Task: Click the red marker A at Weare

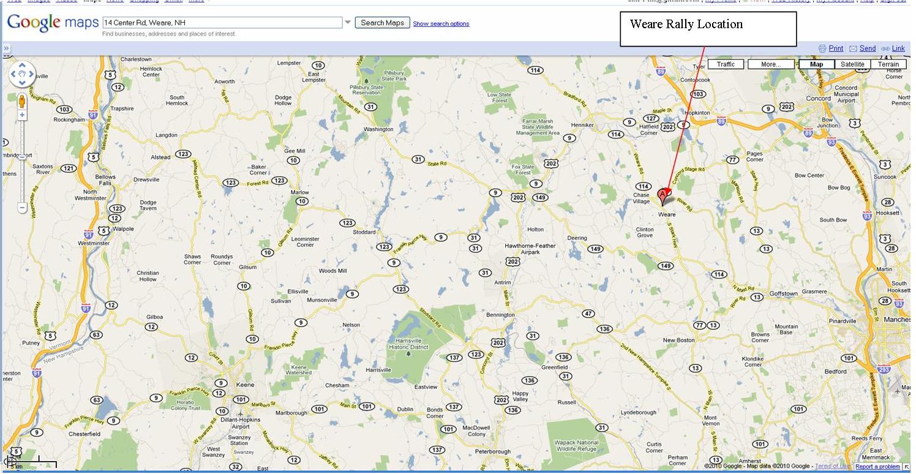Action: click(x=663, y=197)
